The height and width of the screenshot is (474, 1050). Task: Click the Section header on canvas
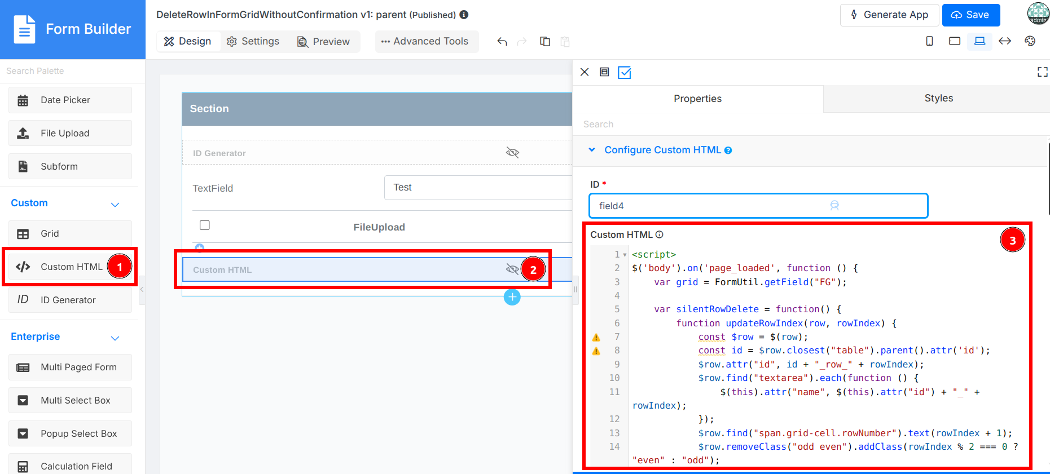pos(377,109)
